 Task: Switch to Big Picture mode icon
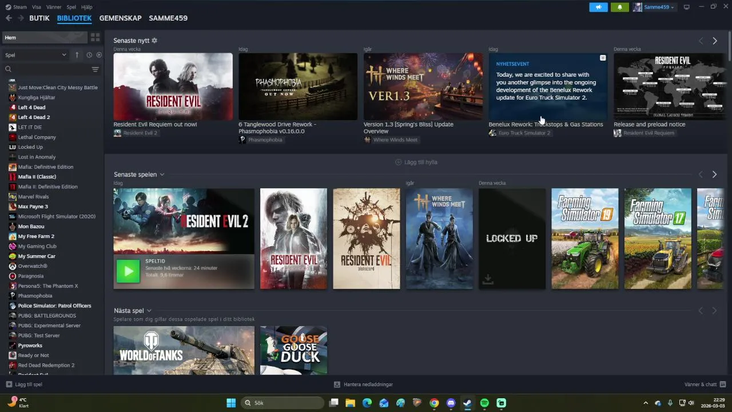coord(687,7)
